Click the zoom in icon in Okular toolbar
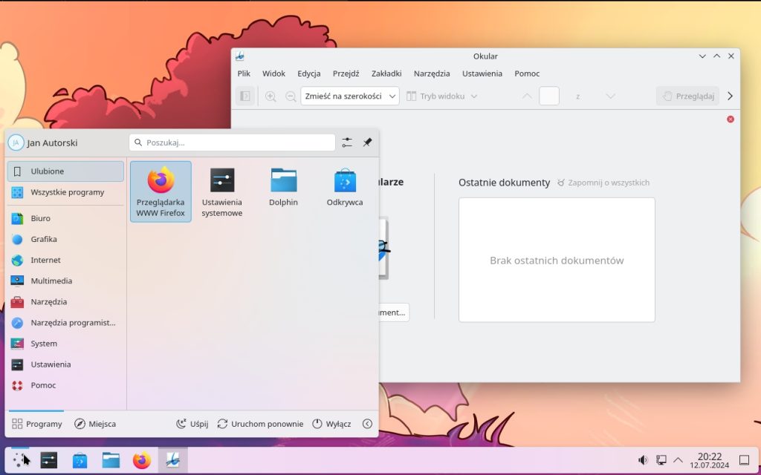The image size is (761, 475). [x=271, y=96]
